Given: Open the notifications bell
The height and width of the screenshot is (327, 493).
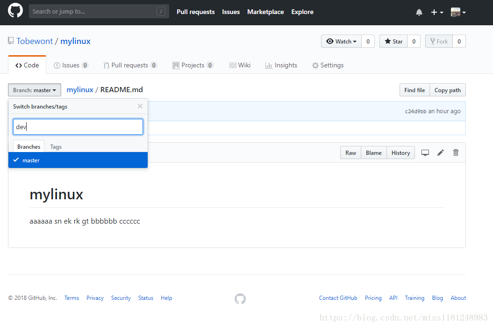Looking at the screenshot, I should click(419, 12).
